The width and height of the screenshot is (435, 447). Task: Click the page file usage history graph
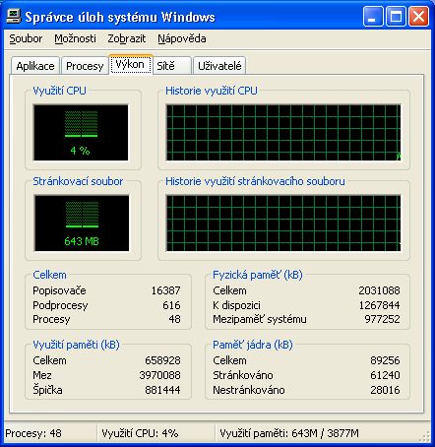[283, 223]
